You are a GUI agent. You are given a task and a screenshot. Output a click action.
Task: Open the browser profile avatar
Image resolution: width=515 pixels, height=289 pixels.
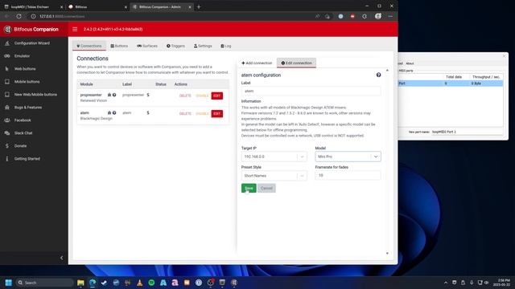tap(378, 16)
